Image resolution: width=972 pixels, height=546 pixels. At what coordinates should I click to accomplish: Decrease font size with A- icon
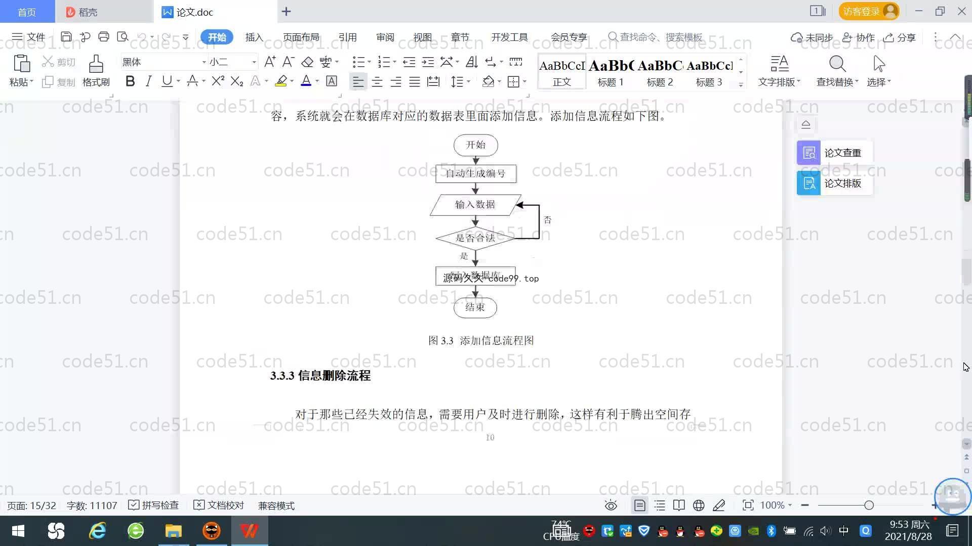[289, 62]
